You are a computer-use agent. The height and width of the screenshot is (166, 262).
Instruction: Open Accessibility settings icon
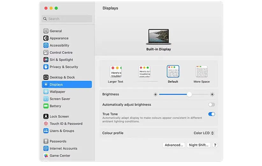[x=46, y=45]
